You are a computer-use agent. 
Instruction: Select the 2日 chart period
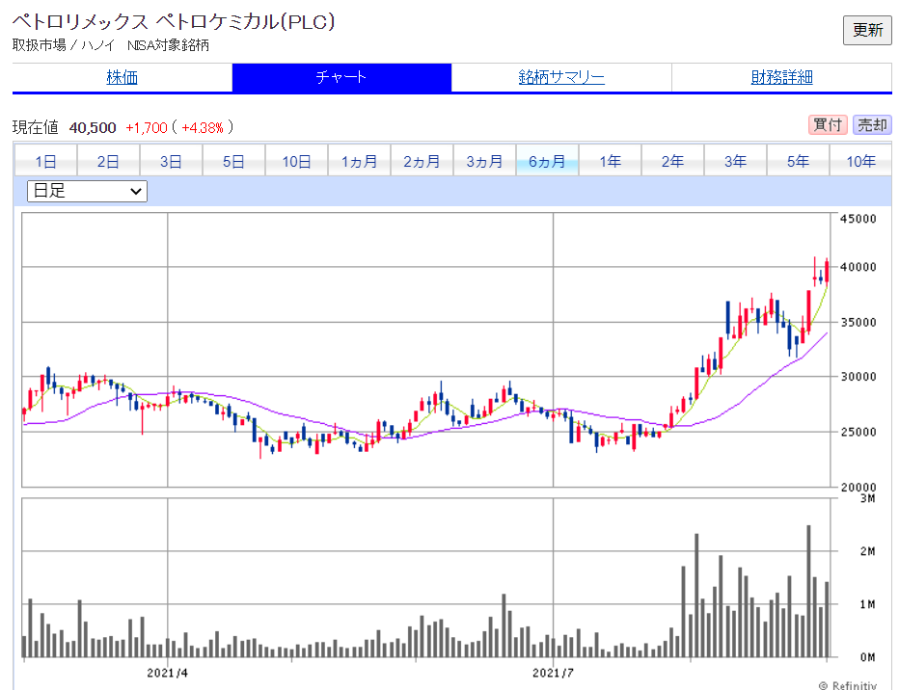108,161
